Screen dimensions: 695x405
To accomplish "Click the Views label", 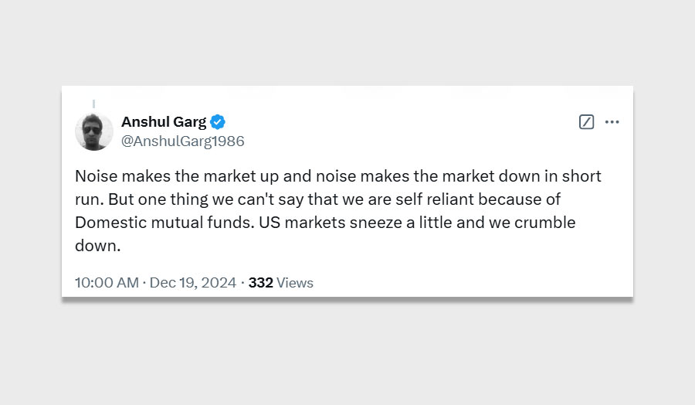I will point(295,283).
